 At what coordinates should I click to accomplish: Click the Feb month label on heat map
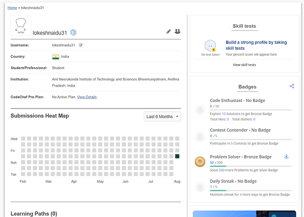23,181
